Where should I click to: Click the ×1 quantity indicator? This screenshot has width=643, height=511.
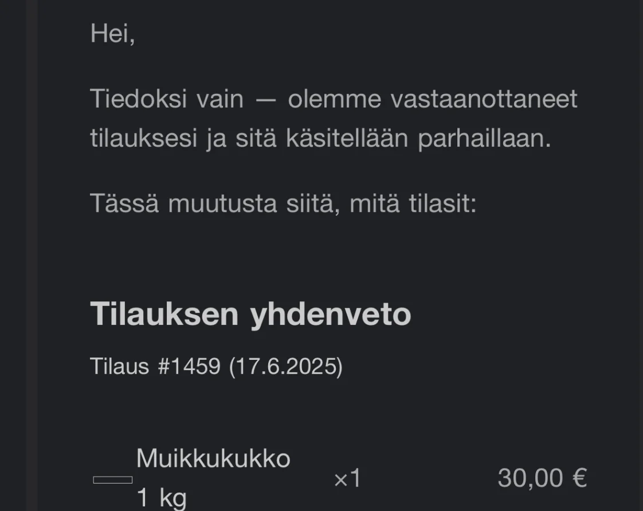(347, 478)
